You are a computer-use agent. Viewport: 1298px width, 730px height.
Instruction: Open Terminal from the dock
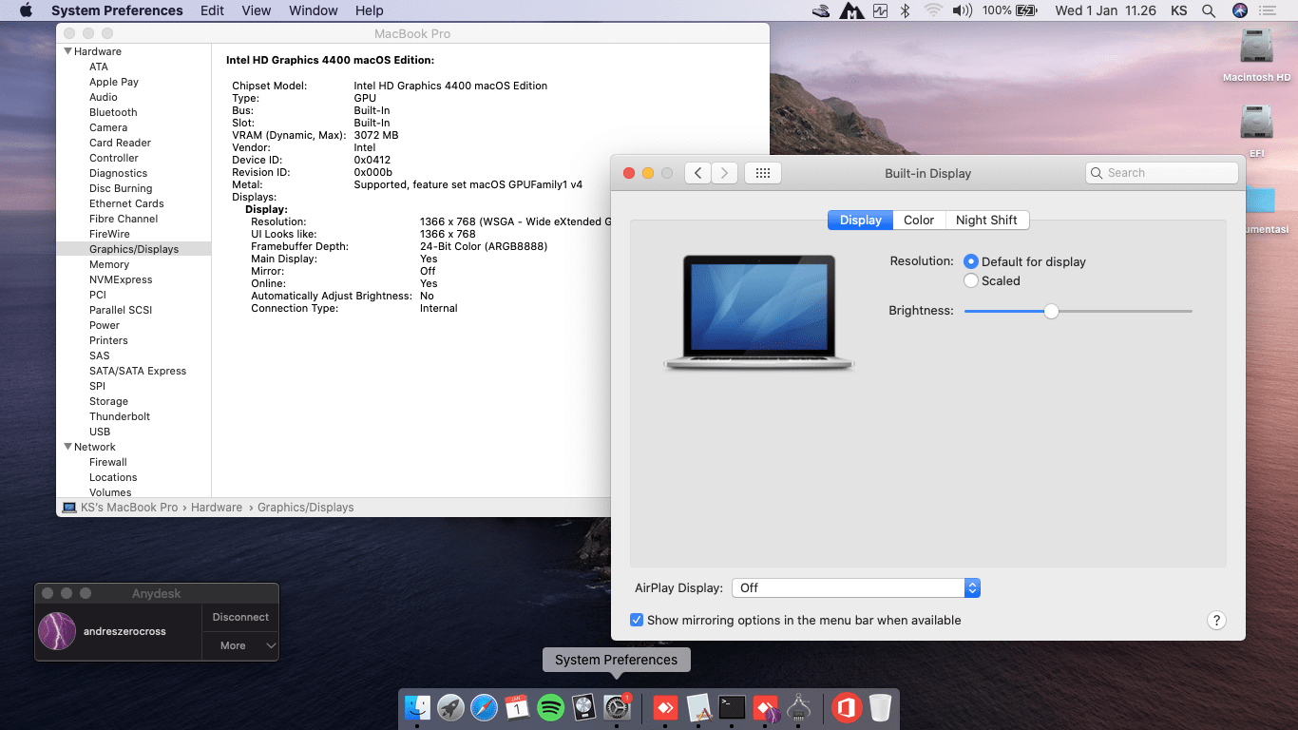(x=732, y=707)
